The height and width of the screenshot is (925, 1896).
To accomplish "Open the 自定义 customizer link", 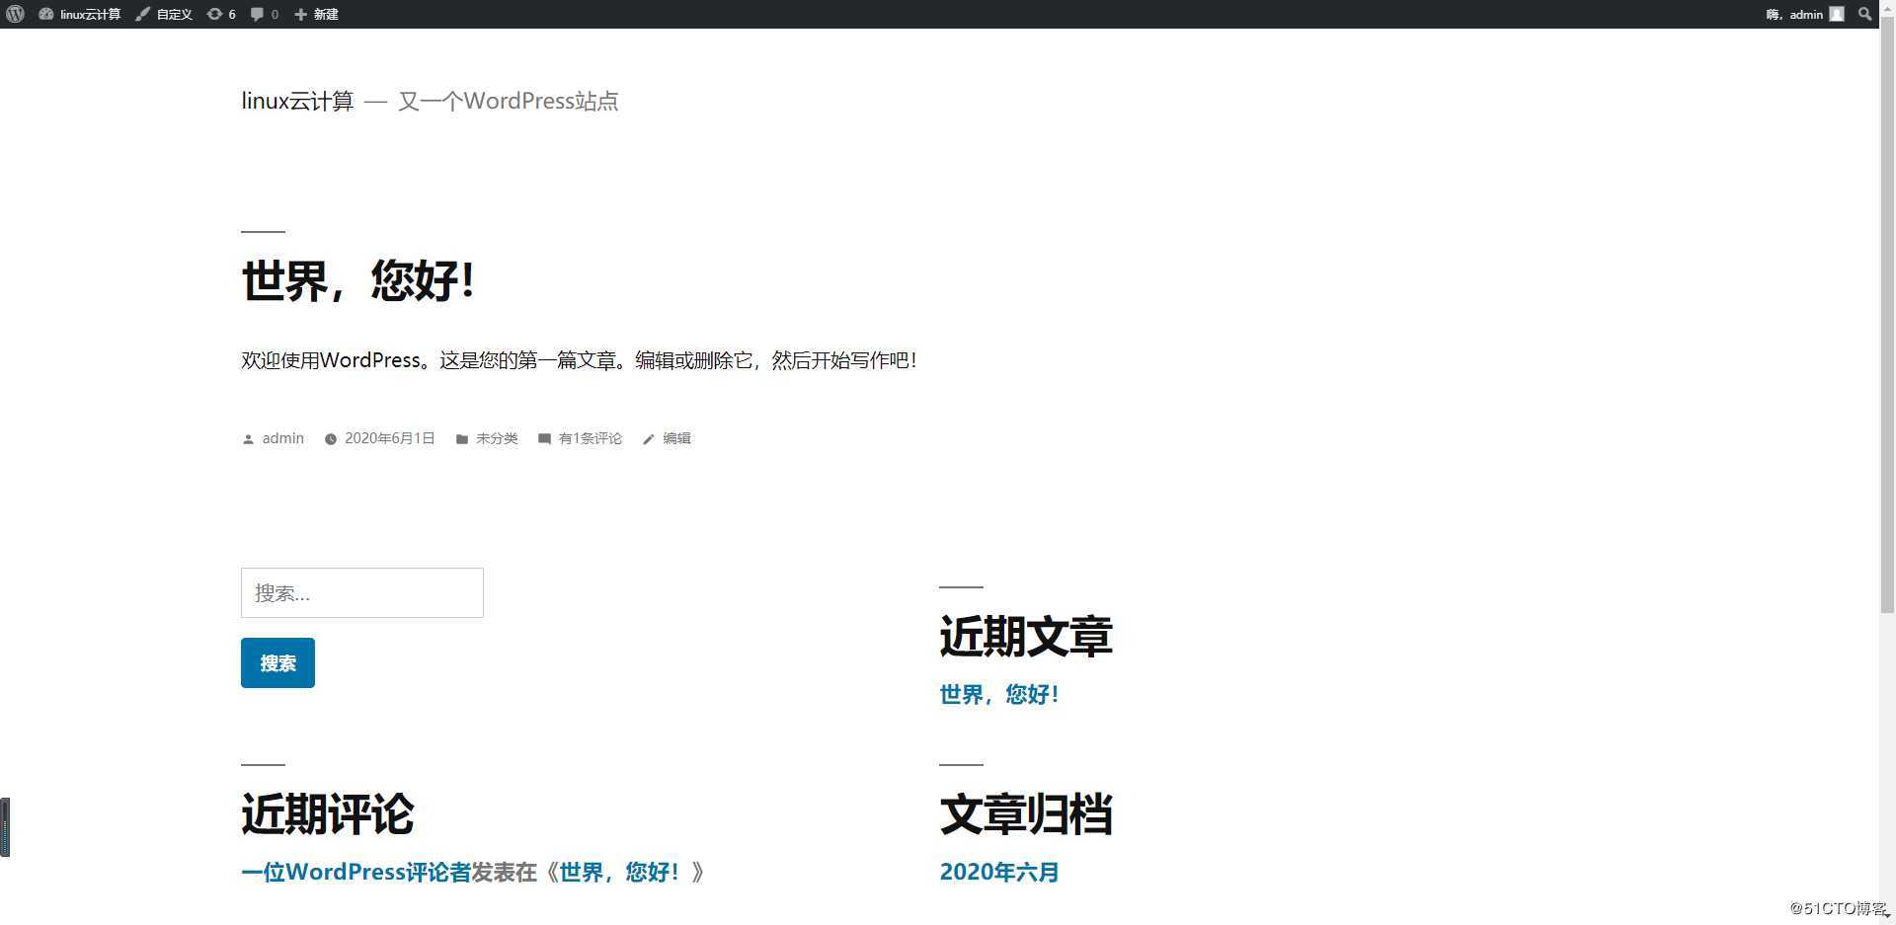I will coord(164,14).
